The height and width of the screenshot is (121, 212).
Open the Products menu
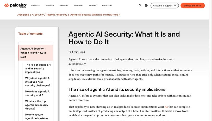[x=35, y=5]
